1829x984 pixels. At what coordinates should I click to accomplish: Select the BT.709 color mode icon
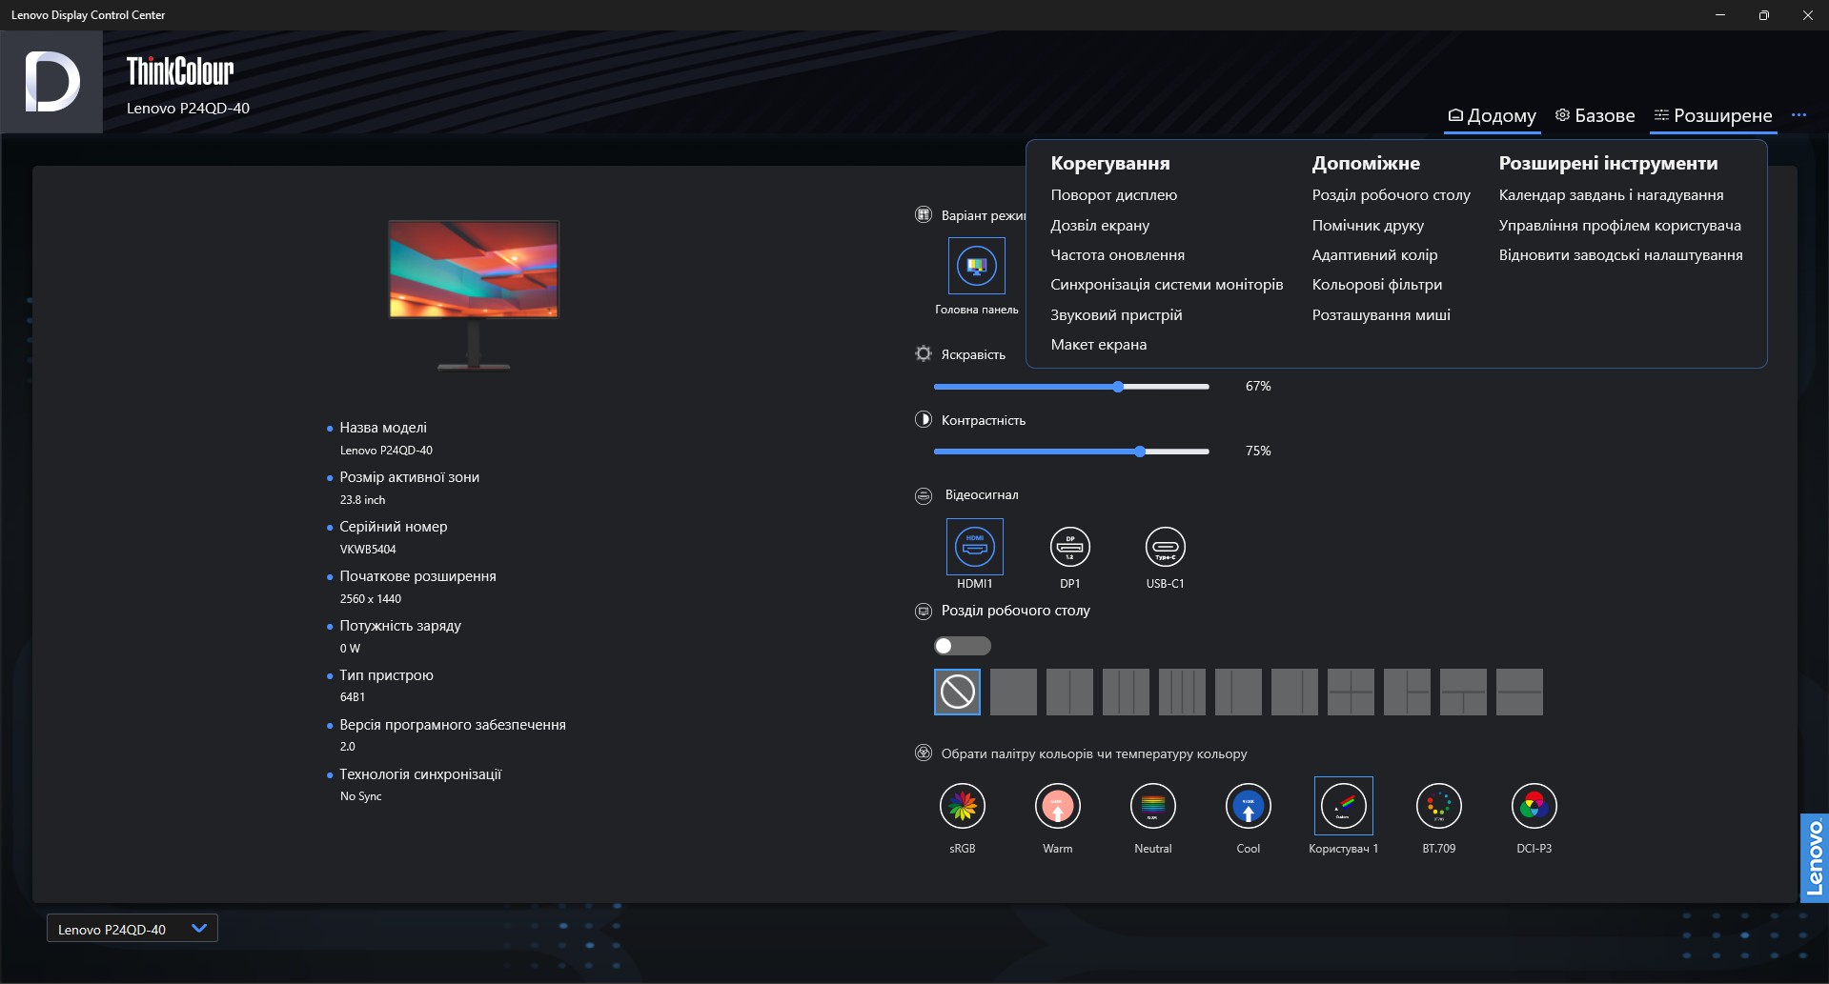(1438, 806)
